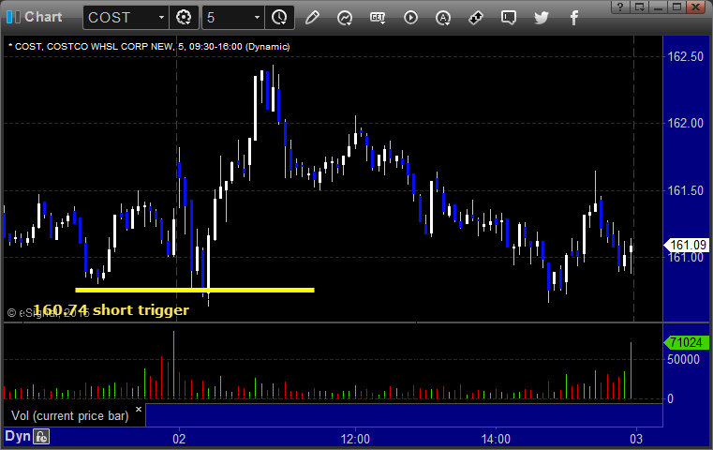Image resolution: width=713 pixels, height=450 pixels.
Task: Share chart via the Twitter icon
Action: click(542, 18)
